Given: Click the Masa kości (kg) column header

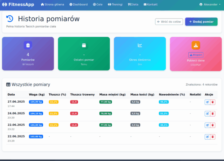Looking at the screenshot, I should pyautogui.click(x=142, y=95).
